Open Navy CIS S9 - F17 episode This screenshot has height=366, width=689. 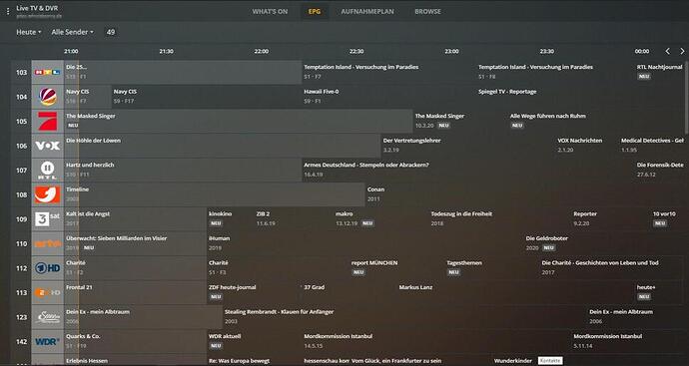tap(207, 97)
